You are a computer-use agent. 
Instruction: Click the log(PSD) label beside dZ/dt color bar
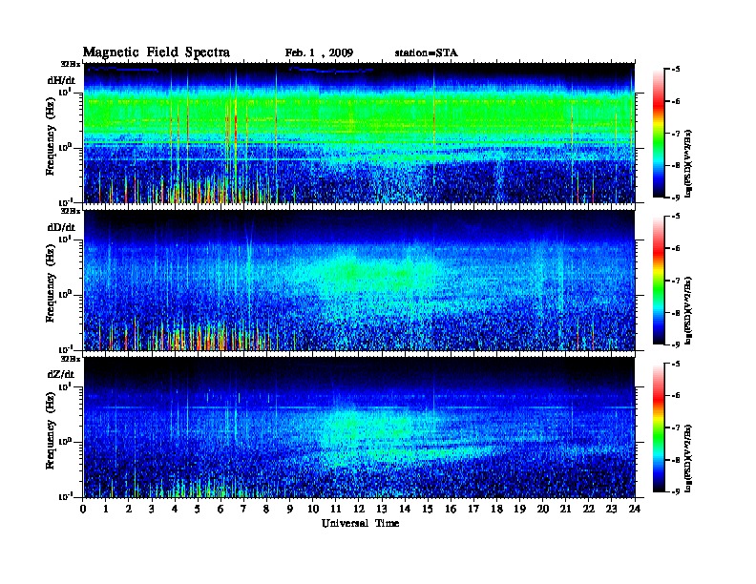[688, 457]
